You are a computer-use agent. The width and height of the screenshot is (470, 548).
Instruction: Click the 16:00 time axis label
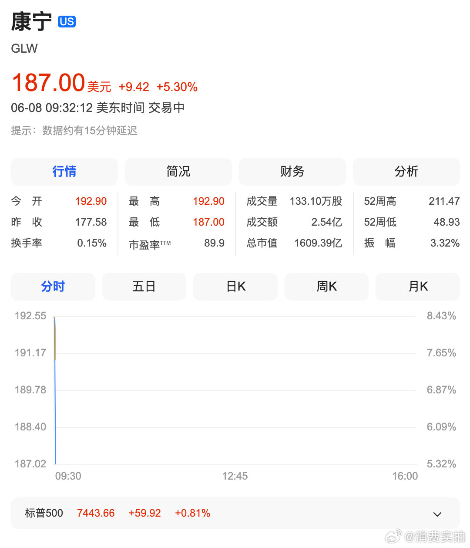405,476
